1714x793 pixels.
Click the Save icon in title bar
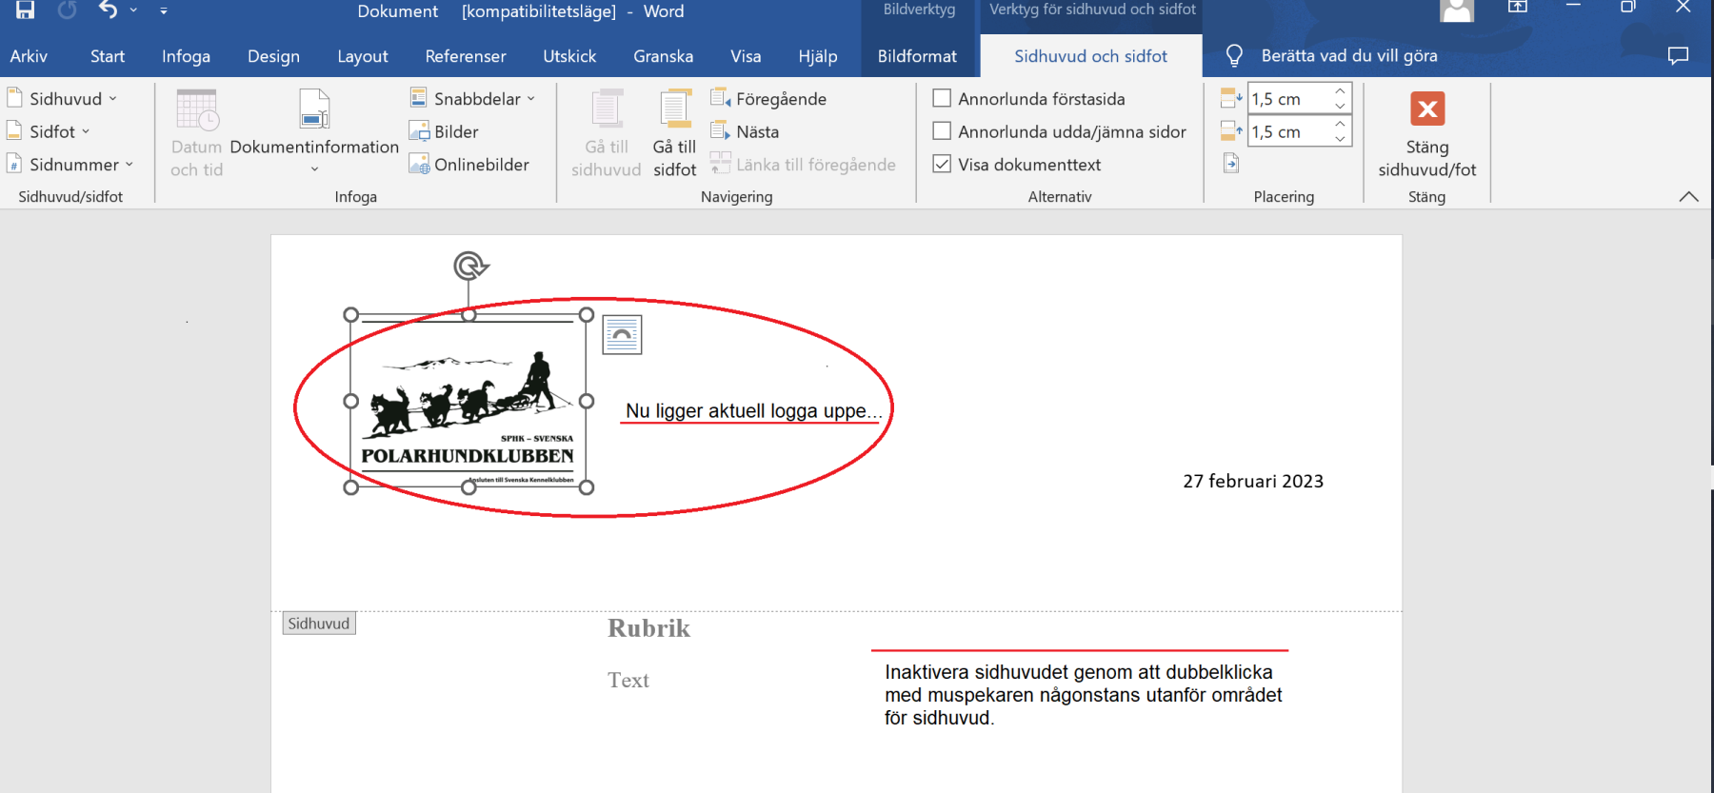(x=26, y=10)
